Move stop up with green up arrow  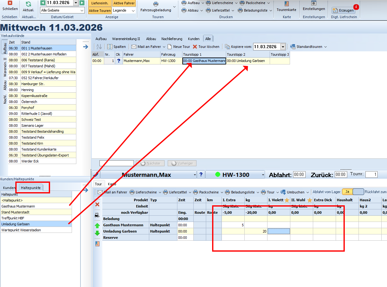[x=97, y=225]
